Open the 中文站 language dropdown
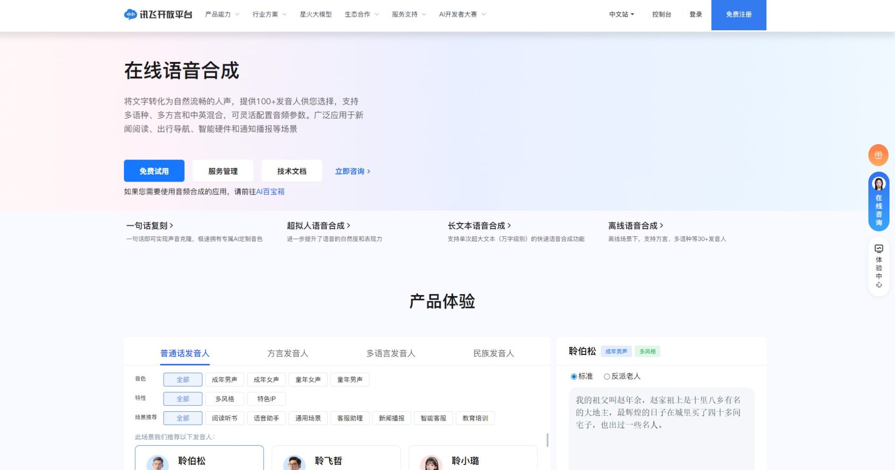 [620, 14]
